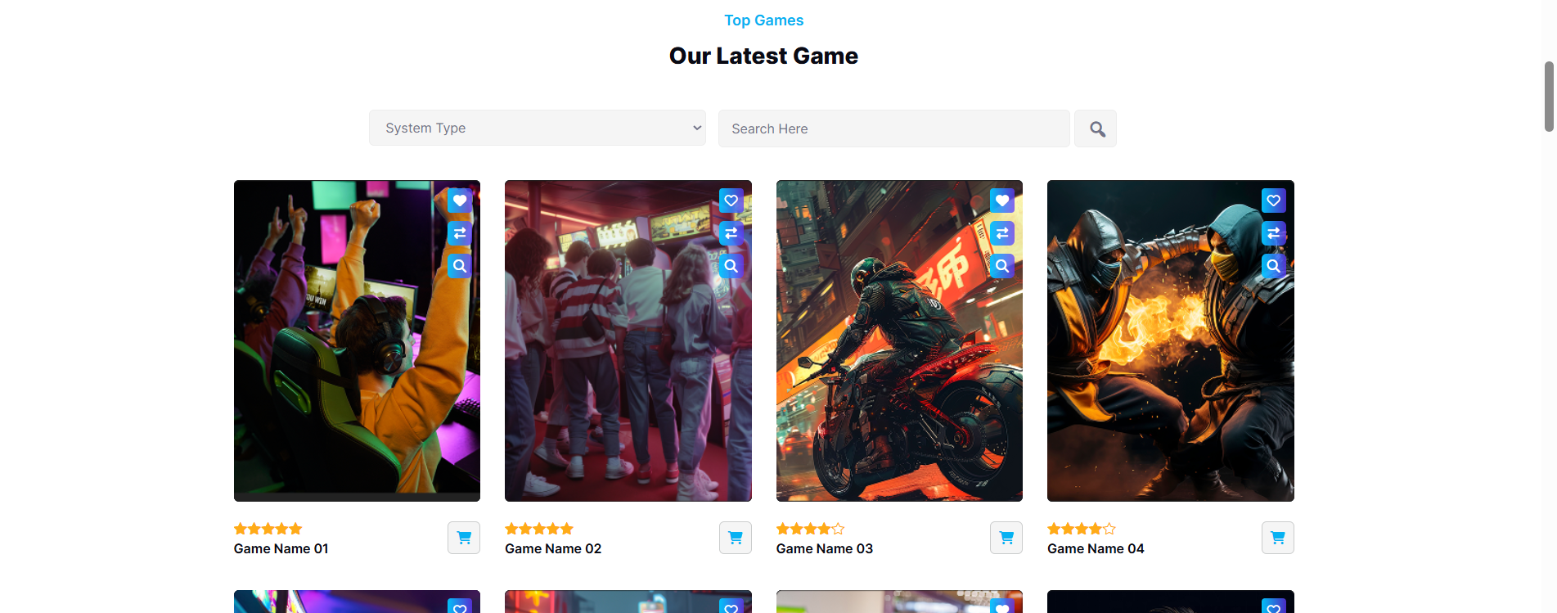The height and width of the screenshot is (613, 1557).
Task: Click the heart icon on Game Name 04
Action: pyautogui.click(x=1274, y=201)
